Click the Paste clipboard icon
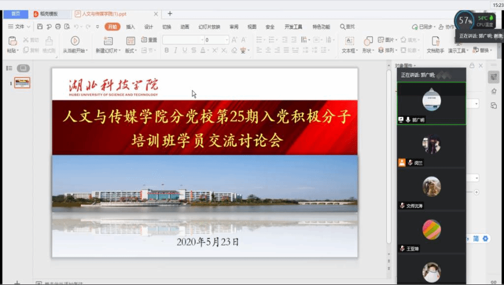Viewport: 504px width, 285px height. coord(12,41)
